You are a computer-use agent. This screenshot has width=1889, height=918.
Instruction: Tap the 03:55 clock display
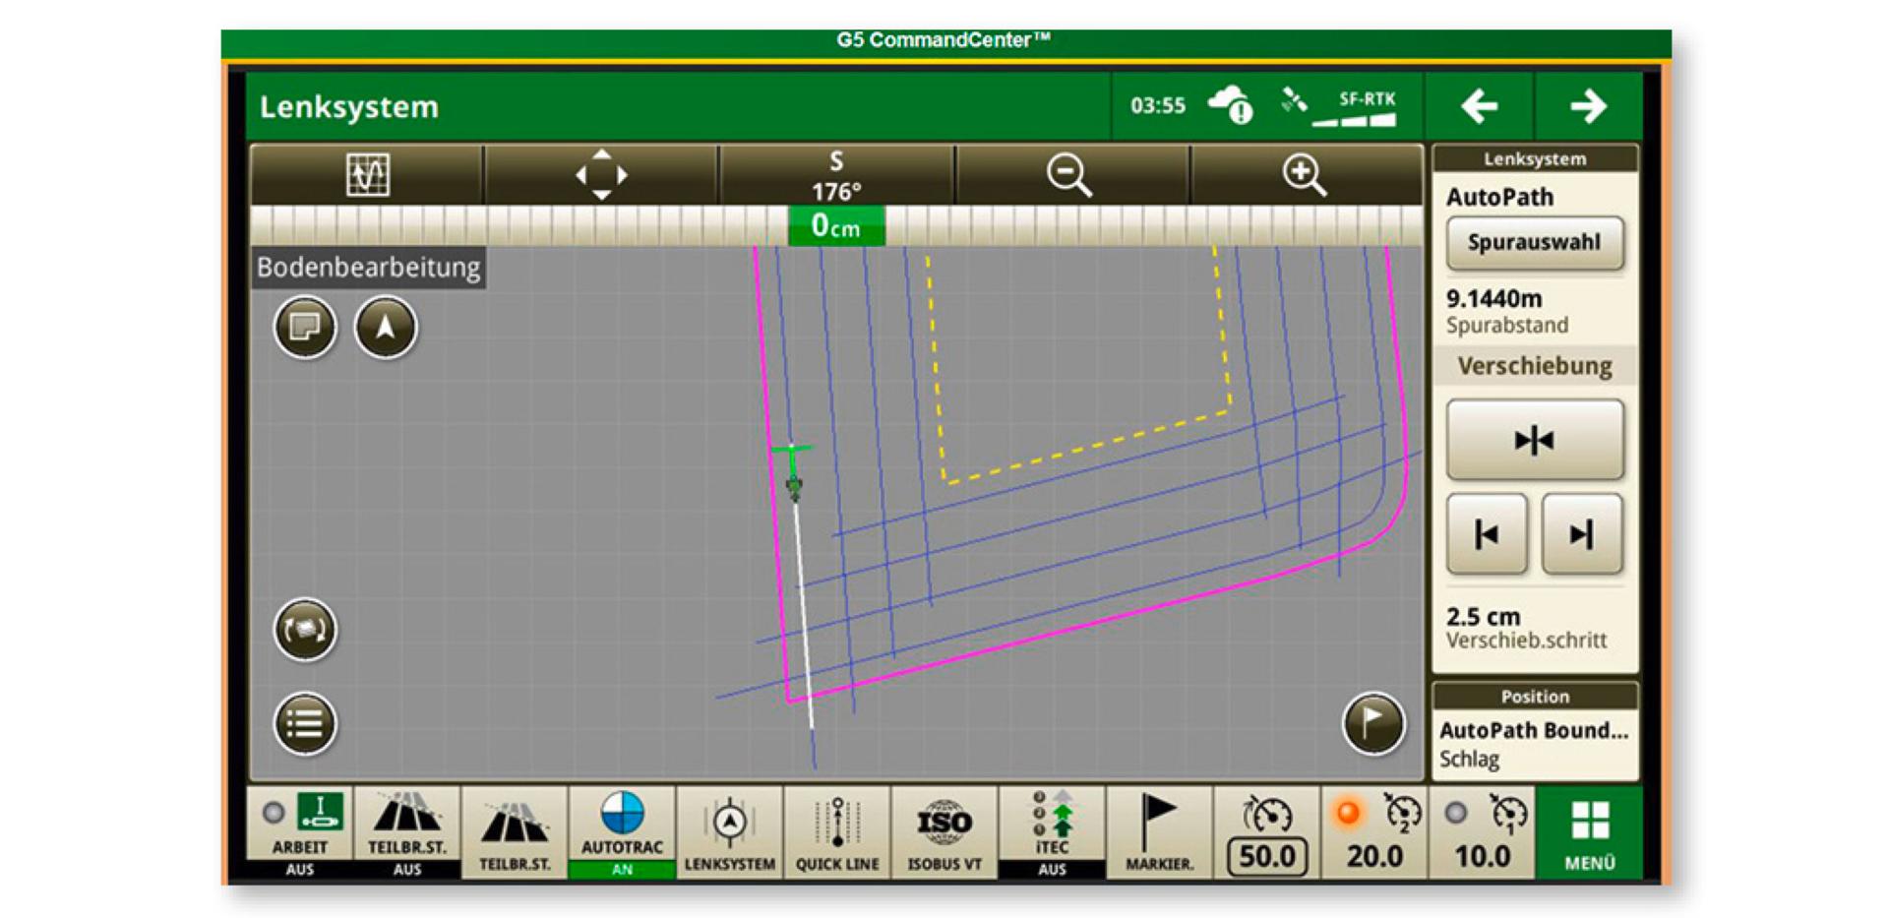(x=1158, y=105)
